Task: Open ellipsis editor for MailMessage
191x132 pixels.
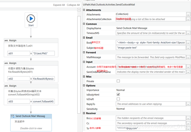Action: [188, 57]
